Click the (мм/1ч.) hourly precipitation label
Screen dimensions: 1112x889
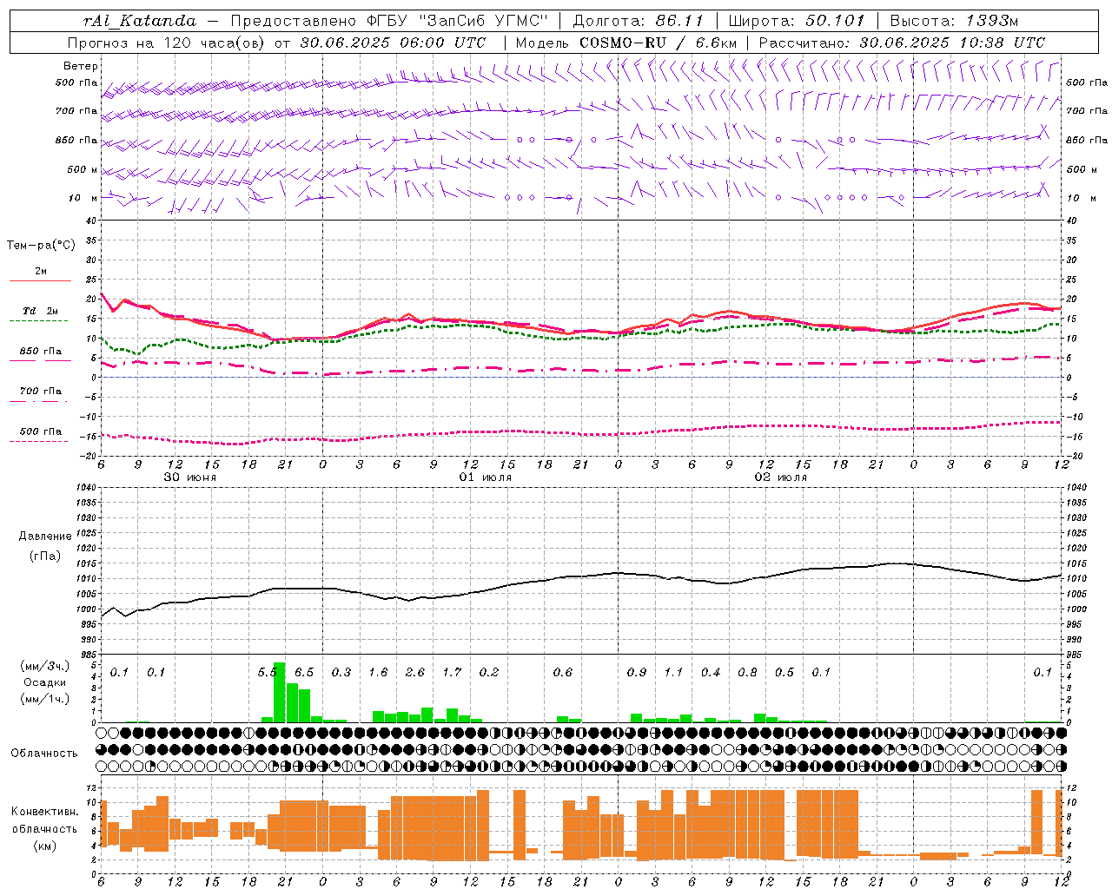point(46,699)
